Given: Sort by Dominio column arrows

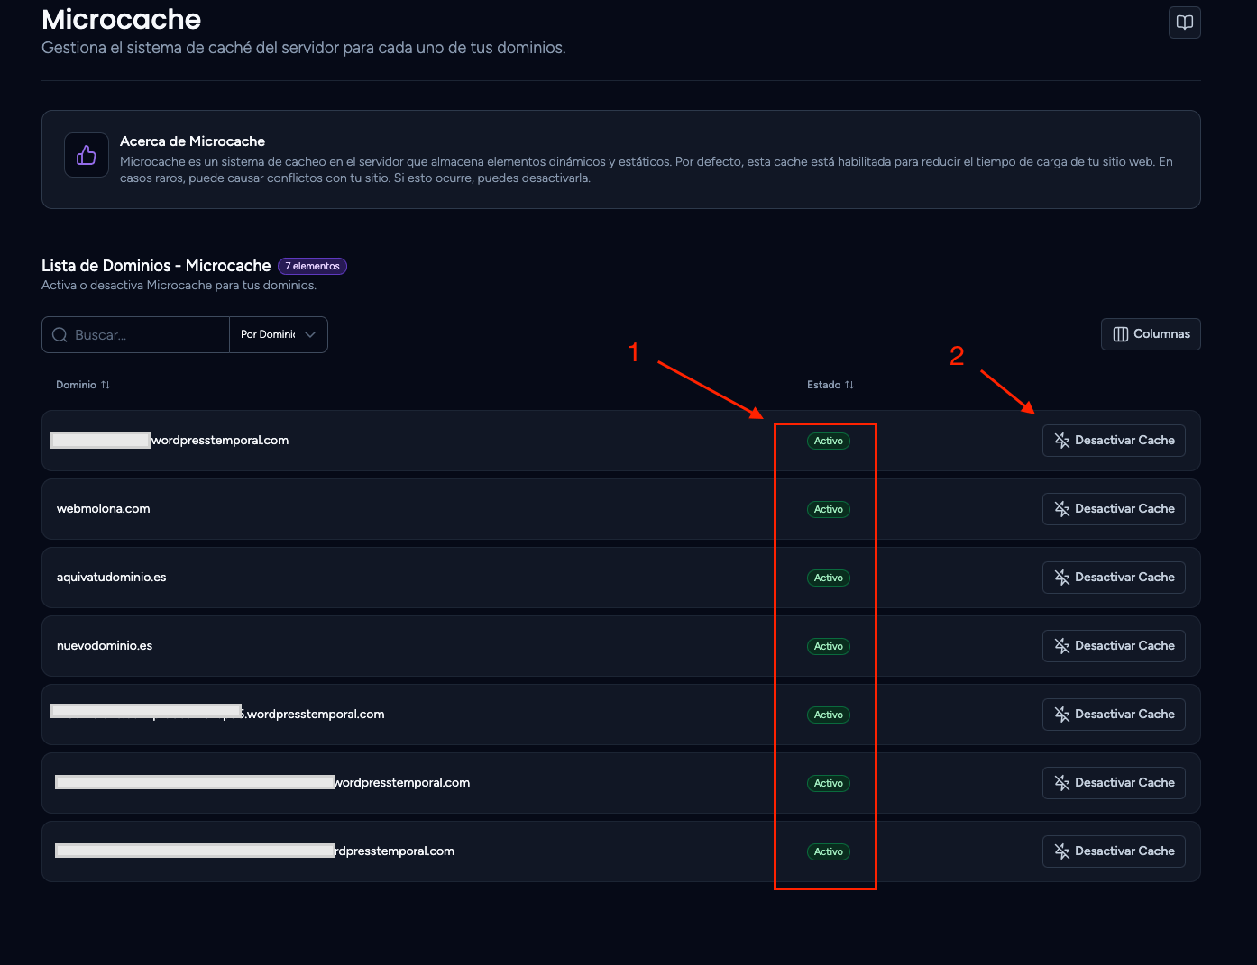Looking at the screenshot, I should pyautogui.click(x=106, y=385).
